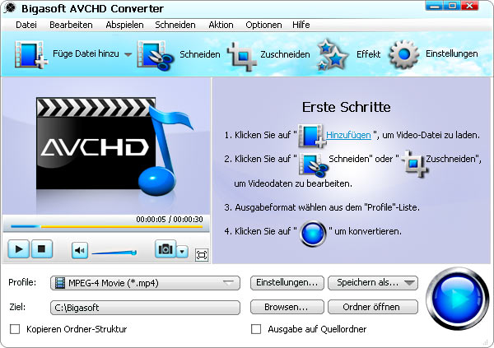Close the Bigasoft AVCHD Converter window
The width and height of the screenshot is (494, 348).
[x=470, y=6]
